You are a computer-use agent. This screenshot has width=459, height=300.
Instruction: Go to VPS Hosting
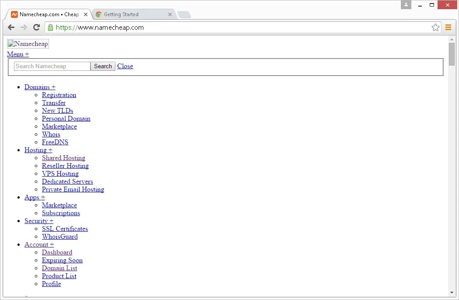pyautogui.click(x=60, y=174)
